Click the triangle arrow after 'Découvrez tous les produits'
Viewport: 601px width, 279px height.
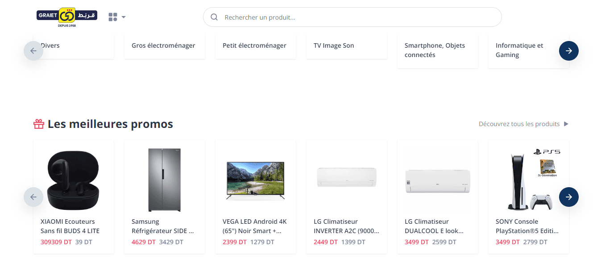coord(566,124)
